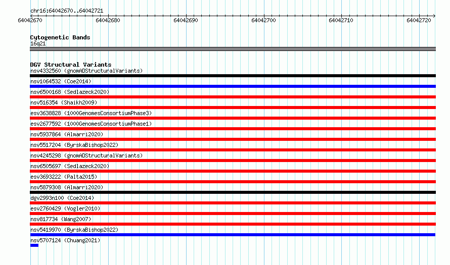Click the red bar under esv3693222

[233, 182]
